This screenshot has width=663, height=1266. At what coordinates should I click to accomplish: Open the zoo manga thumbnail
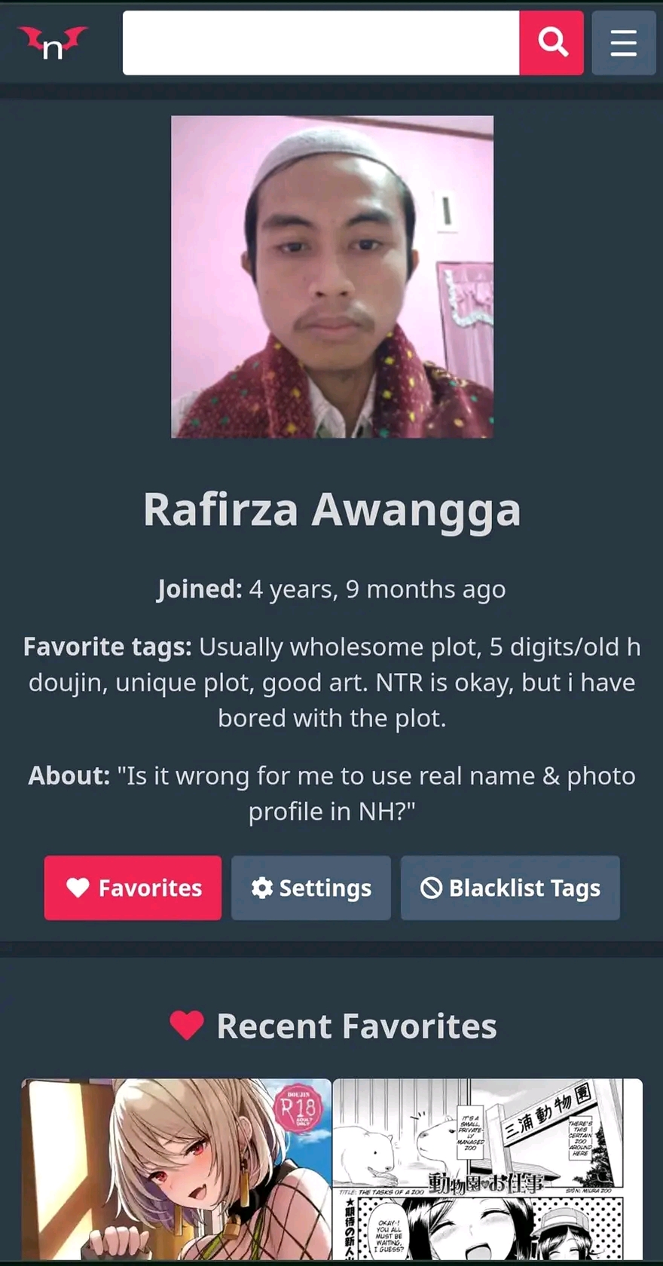pos(487,1169)
